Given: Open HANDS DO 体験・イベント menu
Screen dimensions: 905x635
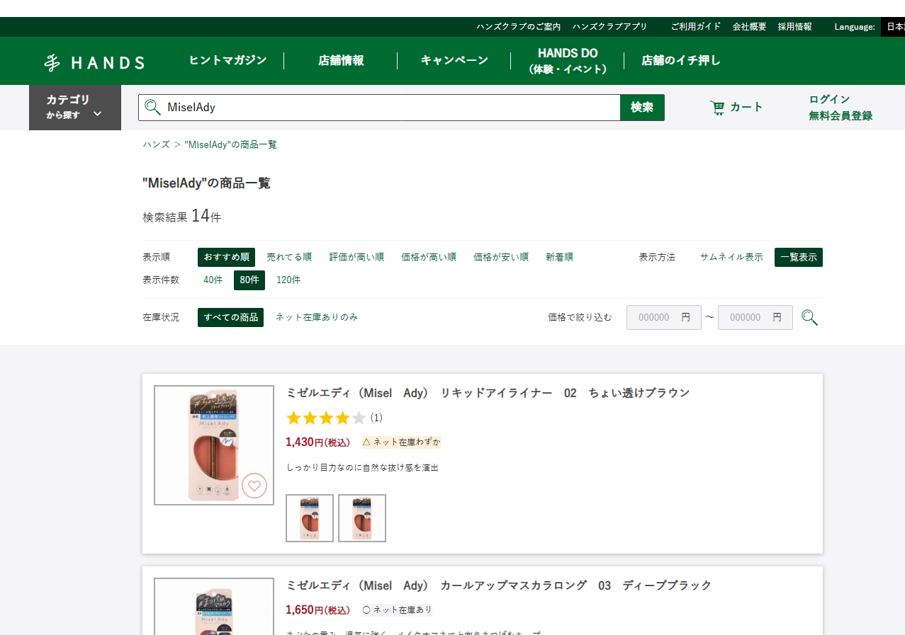Looking at the screenshot, I should point(568,61).
